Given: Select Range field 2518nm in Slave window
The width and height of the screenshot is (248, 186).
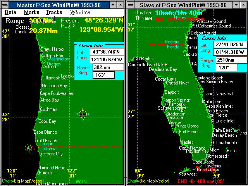Looking at the screenshot, I should point(231,60).
